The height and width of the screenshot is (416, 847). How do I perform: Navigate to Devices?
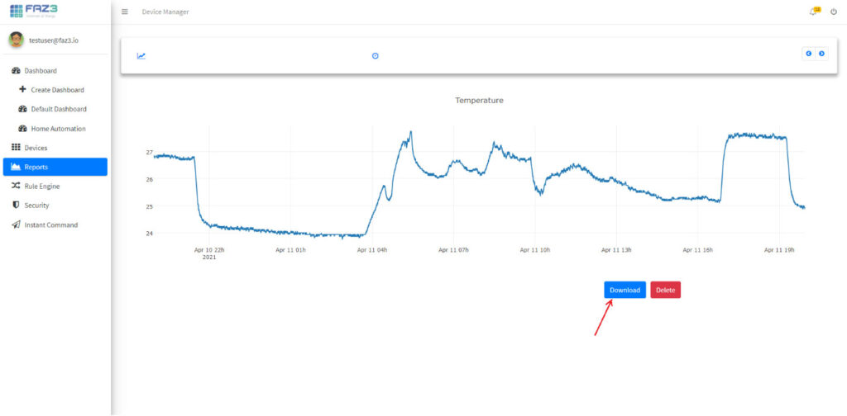click(x=36, y=148)
